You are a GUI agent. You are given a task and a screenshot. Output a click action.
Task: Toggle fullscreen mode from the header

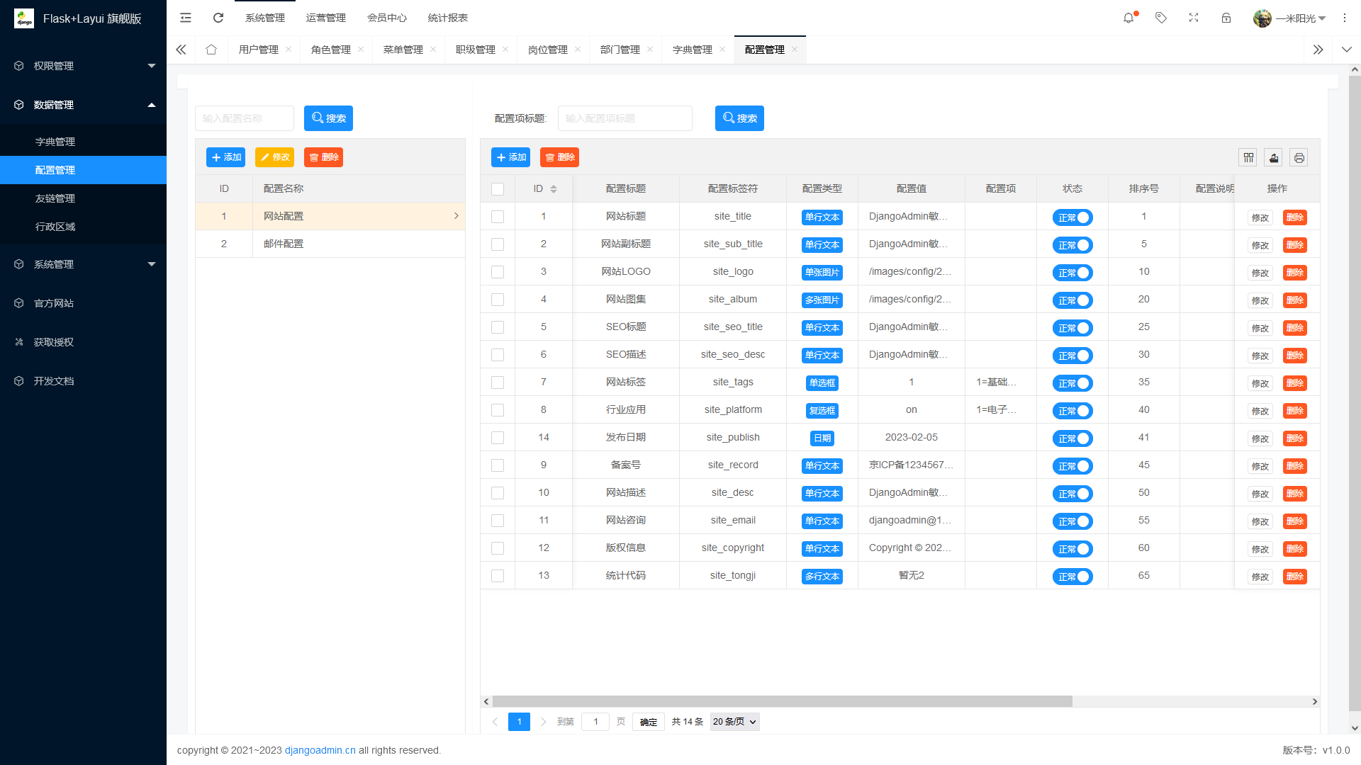[x=1194, y=18]
